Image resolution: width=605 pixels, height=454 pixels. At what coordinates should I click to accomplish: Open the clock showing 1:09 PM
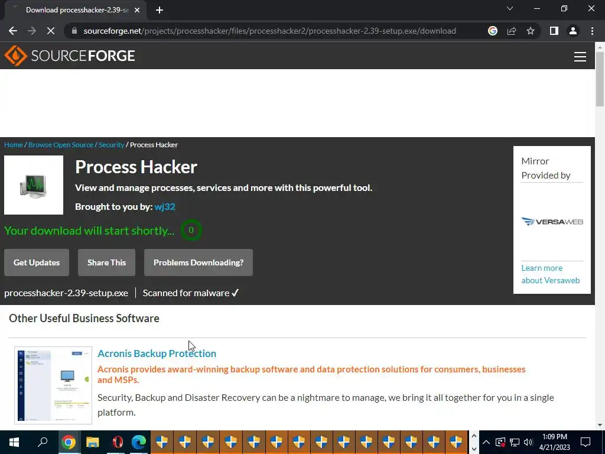[x=554, y=442]
